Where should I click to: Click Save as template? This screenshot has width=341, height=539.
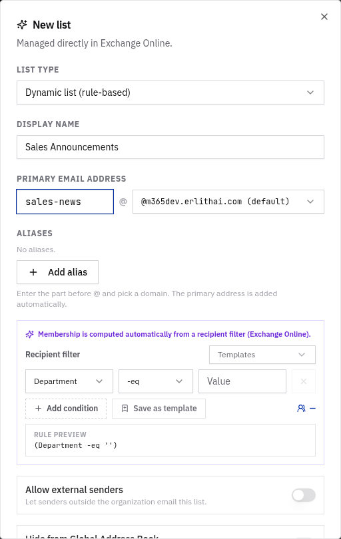point(159,409)
